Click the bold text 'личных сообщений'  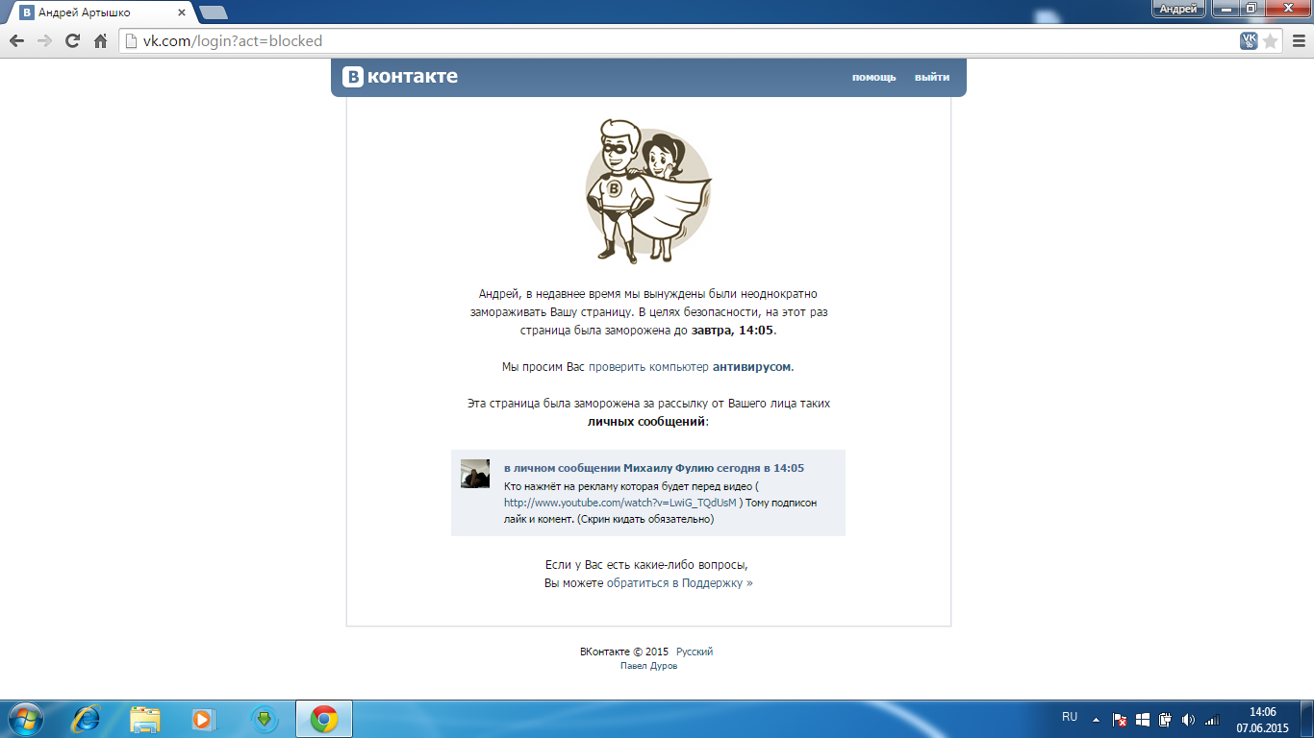(646, 422)
